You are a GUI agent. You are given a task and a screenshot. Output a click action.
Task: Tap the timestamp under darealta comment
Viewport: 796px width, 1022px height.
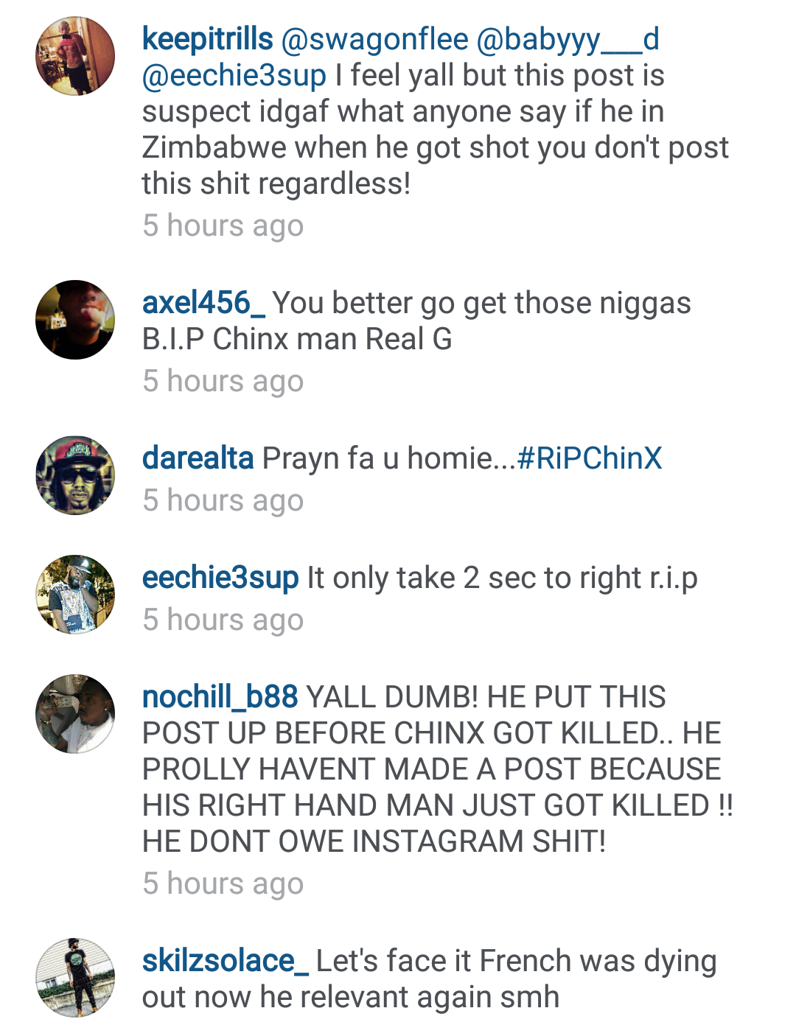223,501
